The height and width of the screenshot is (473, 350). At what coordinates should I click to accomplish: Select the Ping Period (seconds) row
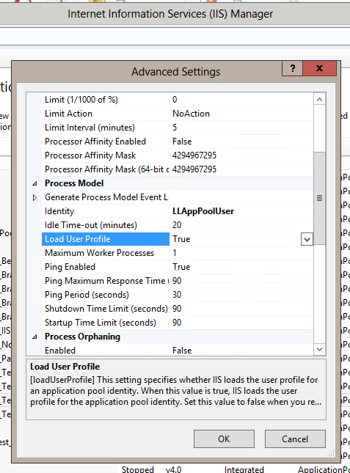click(177, 295)
